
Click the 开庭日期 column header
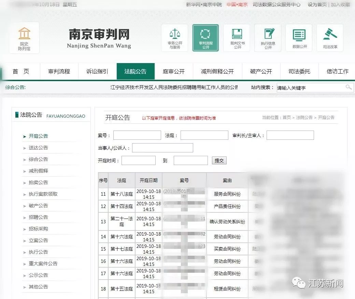[148, 180]
